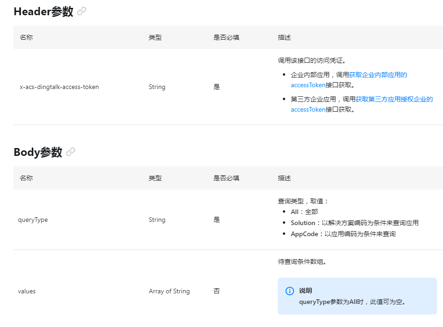Screen dimensions: 443x327
Task: Click the 说明 note title
Action: coord(305,291)
